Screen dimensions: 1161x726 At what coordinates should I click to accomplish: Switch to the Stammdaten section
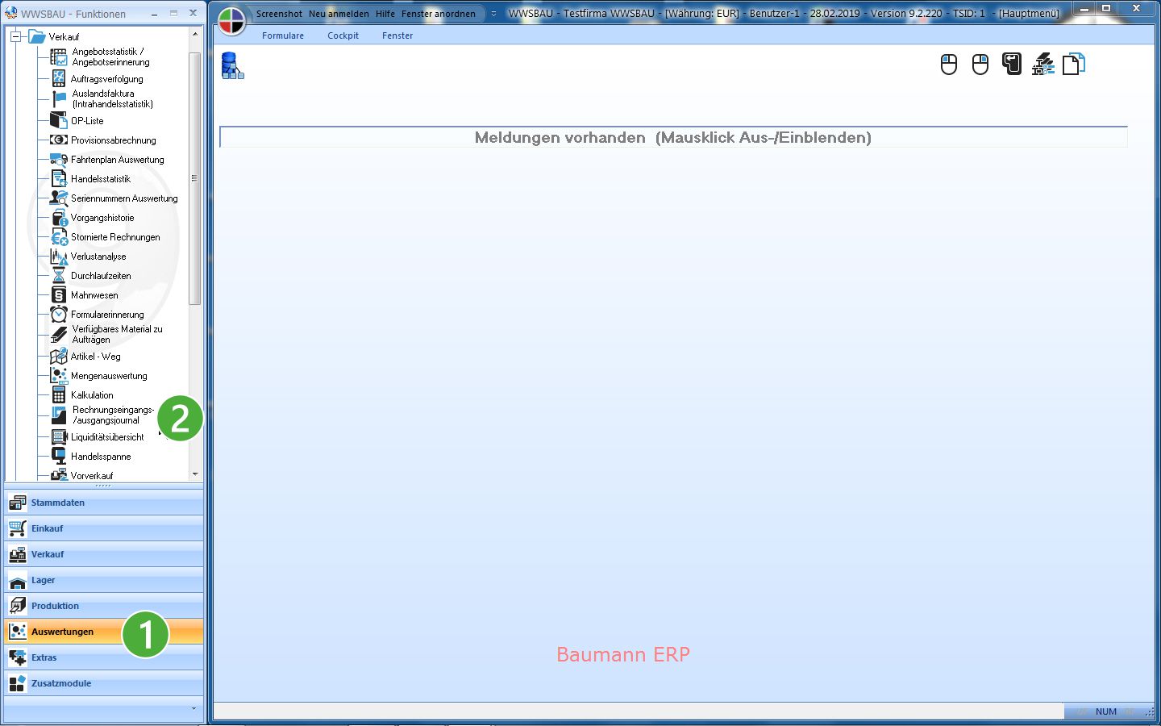pos(104,503)
